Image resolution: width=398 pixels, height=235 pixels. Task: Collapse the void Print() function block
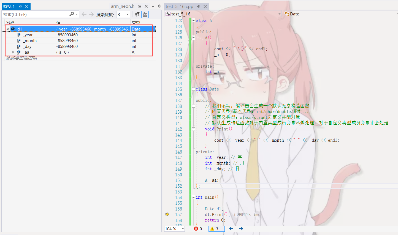coord(193,129)
